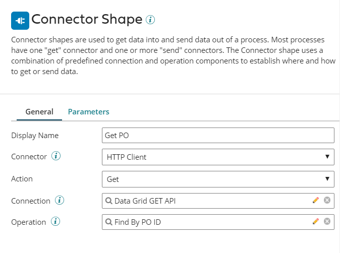Clear the Data Grid GET API connection
340x253 pixels.
coord(327,200)
